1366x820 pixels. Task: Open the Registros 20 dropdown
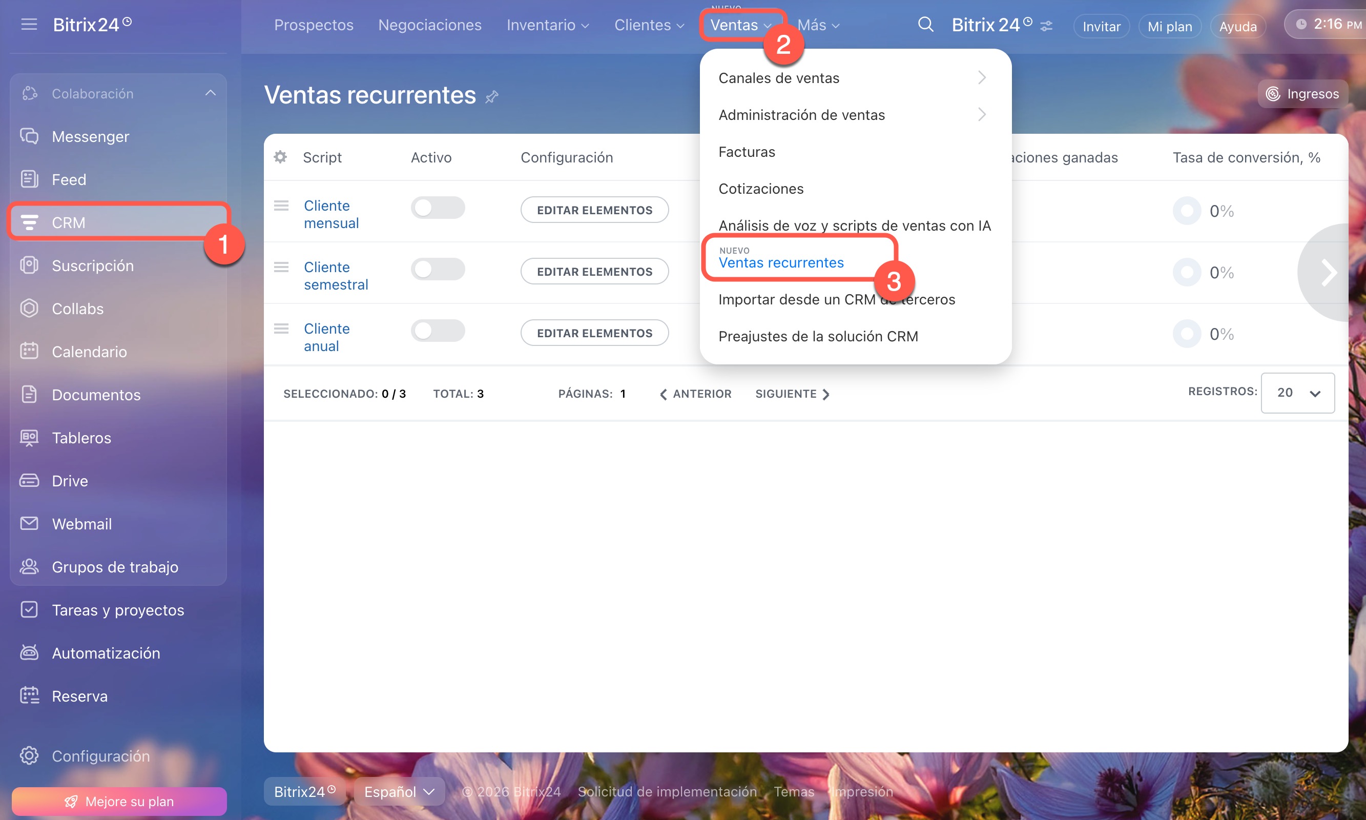click(1297, 393)
